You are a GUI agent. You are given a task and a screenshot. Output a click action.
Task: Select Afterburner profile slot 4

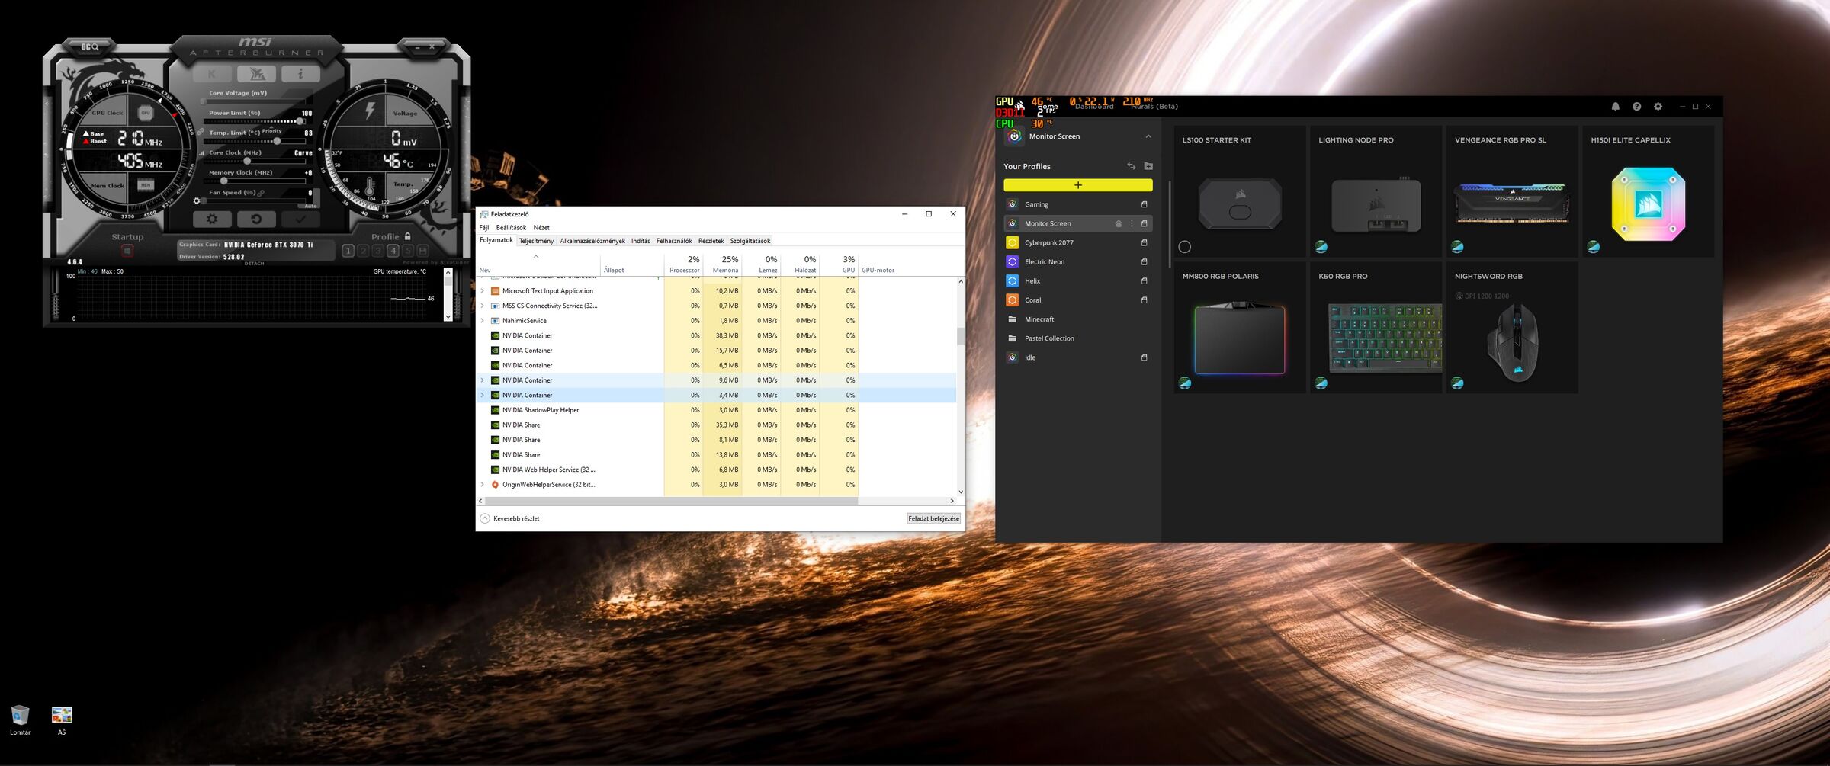click(393, 251)
